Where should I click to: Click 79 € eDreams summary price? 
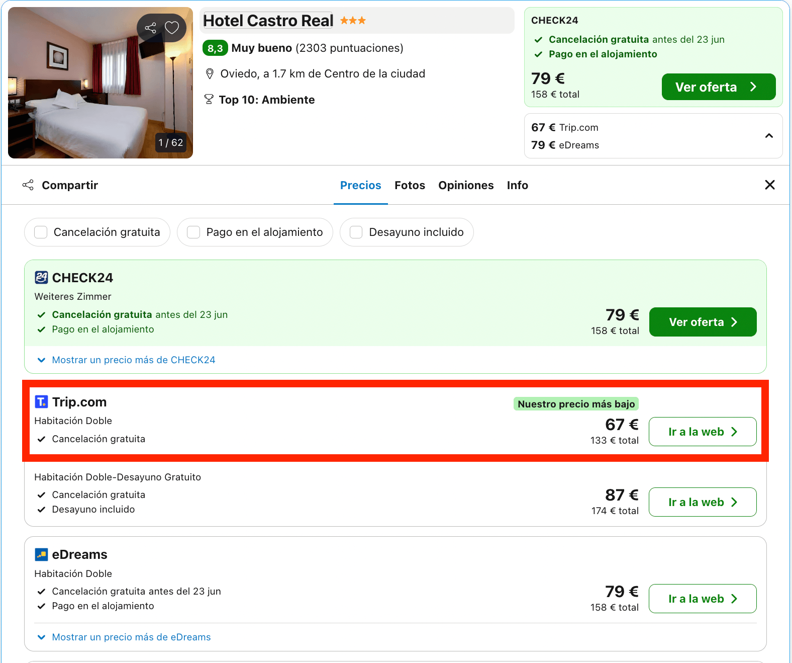565,145
